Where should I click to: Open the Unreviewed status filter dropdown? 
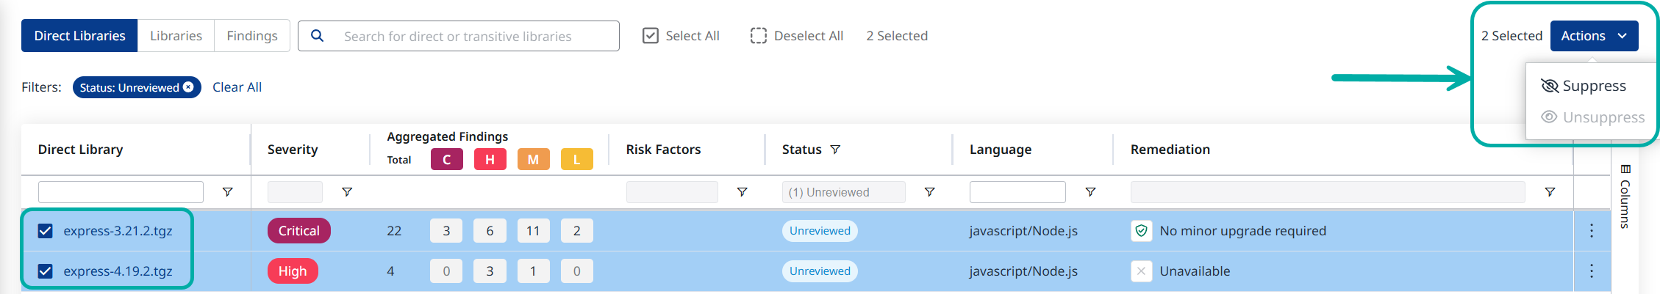coord(843,192)
